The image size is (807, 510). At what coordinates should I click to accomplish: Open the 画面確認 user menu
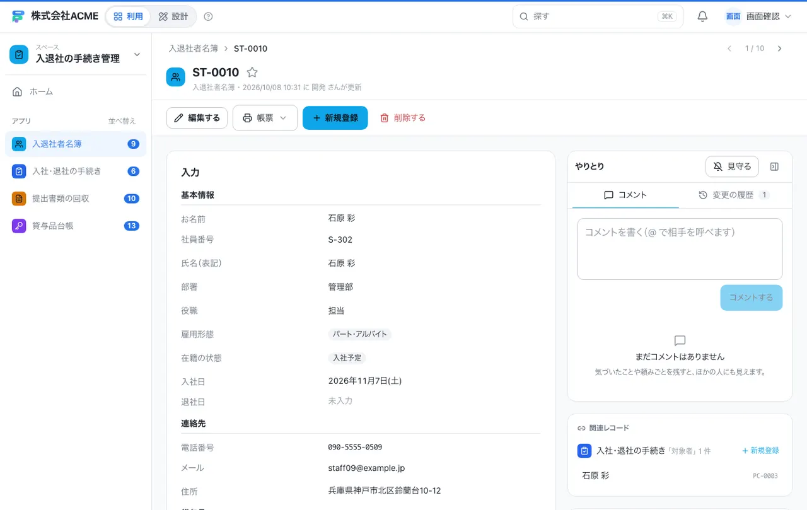click(759, 16)
